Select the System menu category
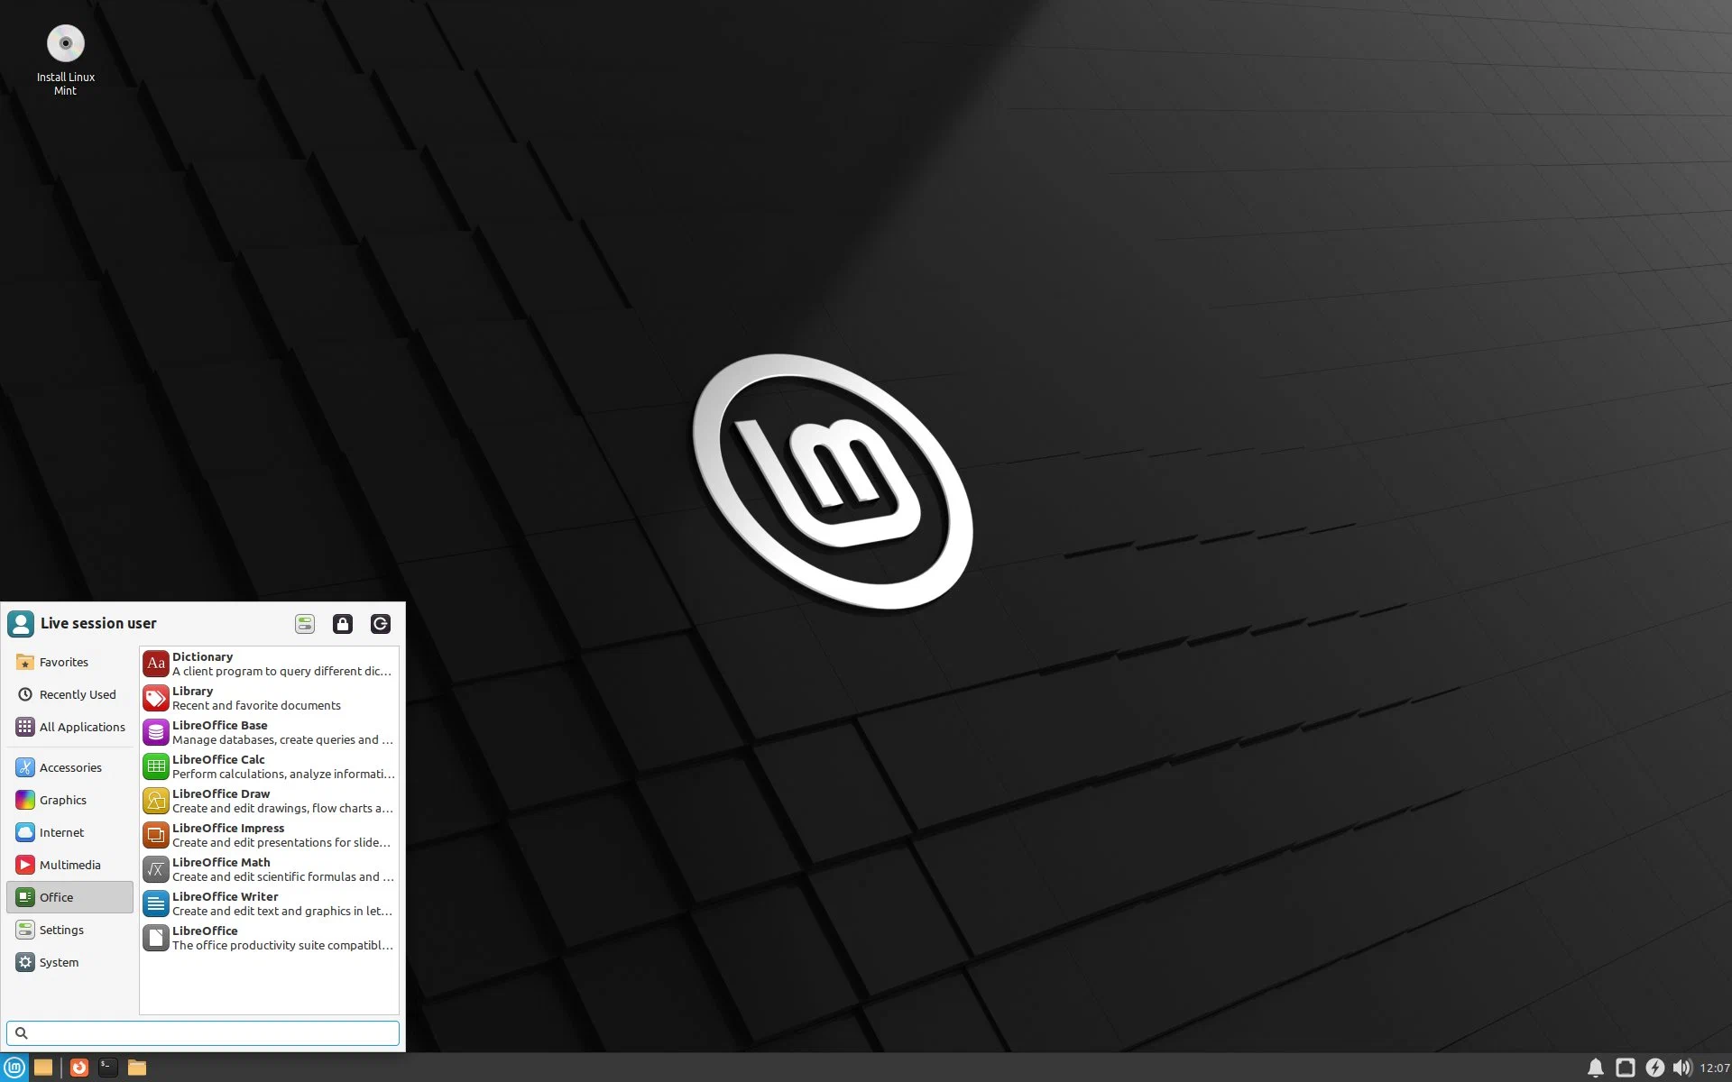This screenshot has width=1732, height=1082. (x=59, y=961)
